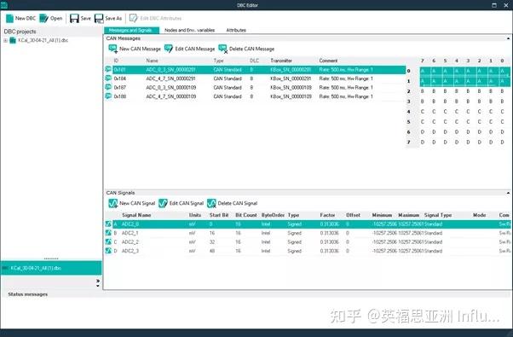Sort signals by Factor header

[x=327, y=215]
